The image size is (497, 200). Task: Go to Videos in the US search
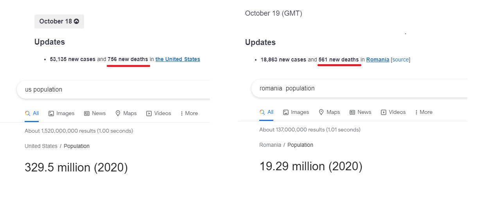[x=159, y=113]
